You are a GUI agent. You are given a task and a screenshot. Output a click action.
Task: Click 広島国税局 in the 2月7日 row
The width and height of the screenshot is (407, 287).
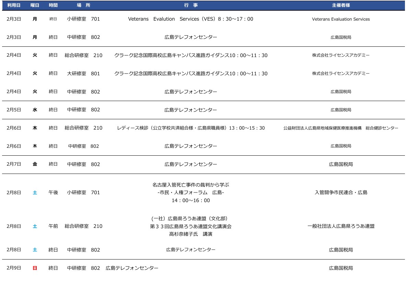[x=341, y=164]
